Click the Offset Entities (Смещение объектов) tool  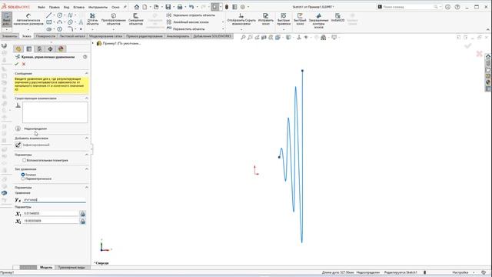coord(136,19)
